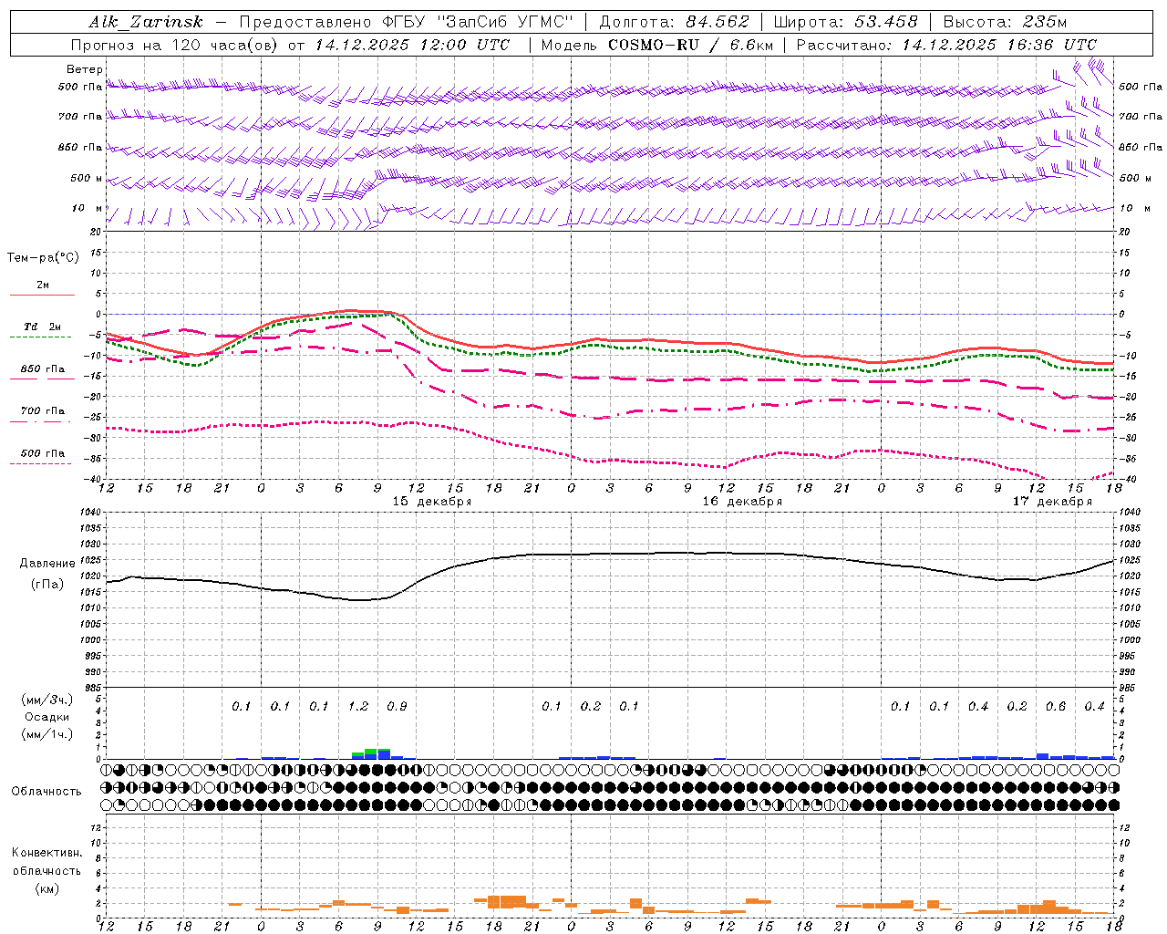1167x934 pixels.
Task: Click the '10 м' wind level label at left
Action: [88, 208]
